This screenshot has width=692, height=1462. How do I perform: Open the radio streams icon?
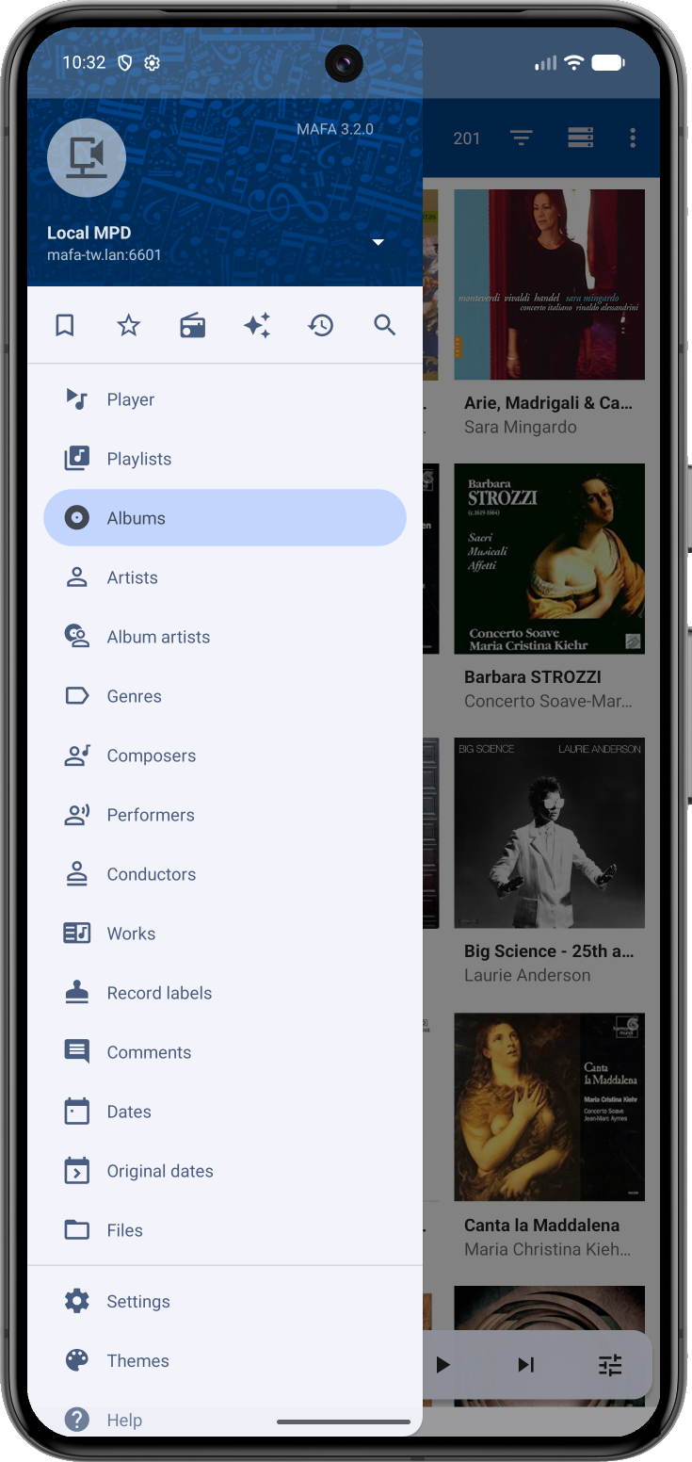point(193,326)
